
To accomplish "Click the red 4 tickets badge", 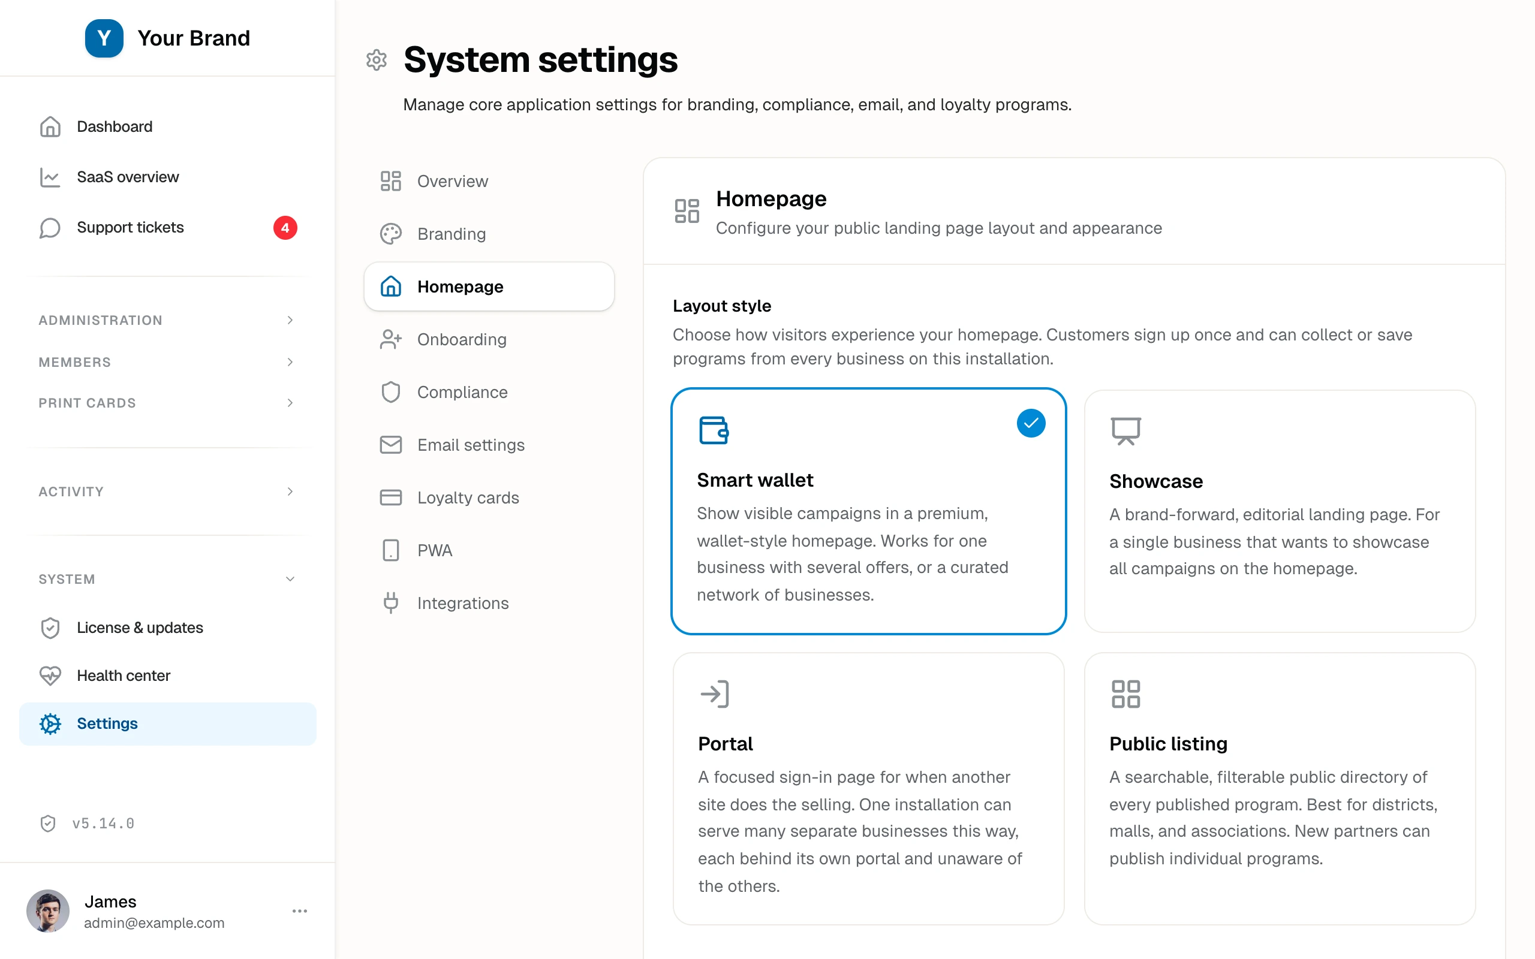I will point(285,228).
